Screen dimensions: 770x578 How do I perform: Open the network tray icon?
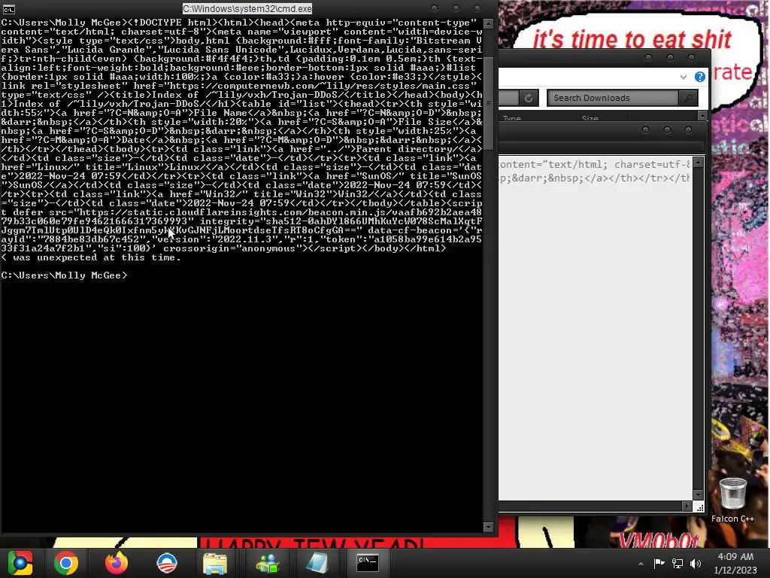pyautogui.click(x=678, y=563)
